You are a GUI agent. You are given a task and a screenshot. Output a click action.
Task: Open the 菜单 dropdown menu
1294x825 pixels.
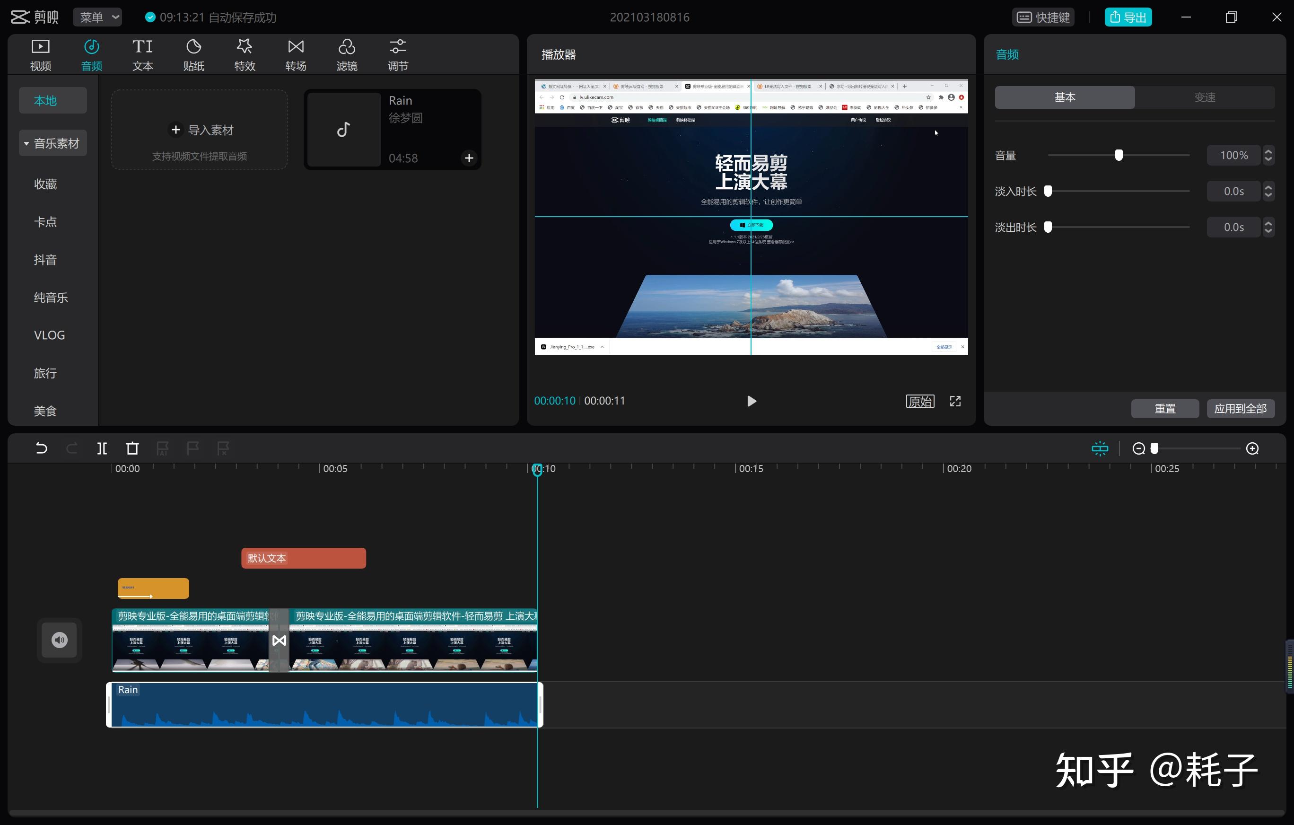[98, 17]
